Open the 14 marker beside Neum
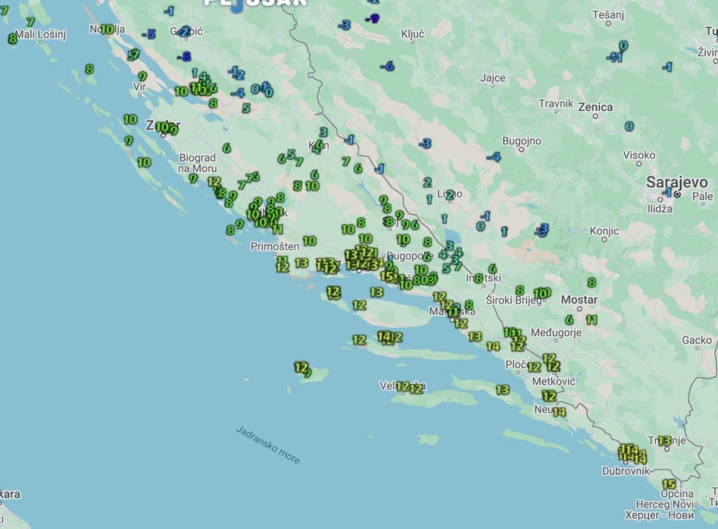The height and width of the screenshot is (529, 718). (559, 411)
